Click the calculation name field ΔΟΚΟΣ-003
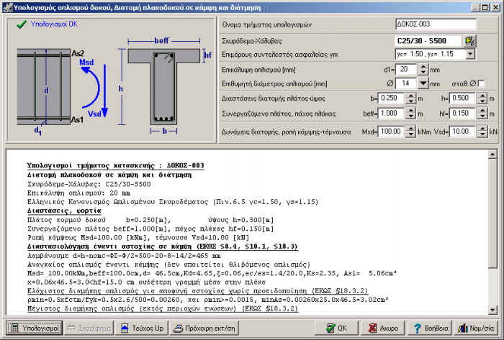Screen dimensions: 504x340 coord(435,24)
